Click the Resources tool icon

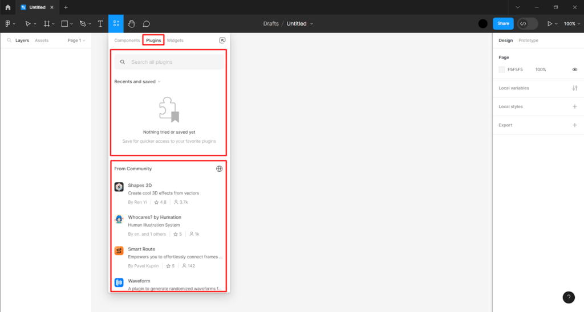click(116, 24)
